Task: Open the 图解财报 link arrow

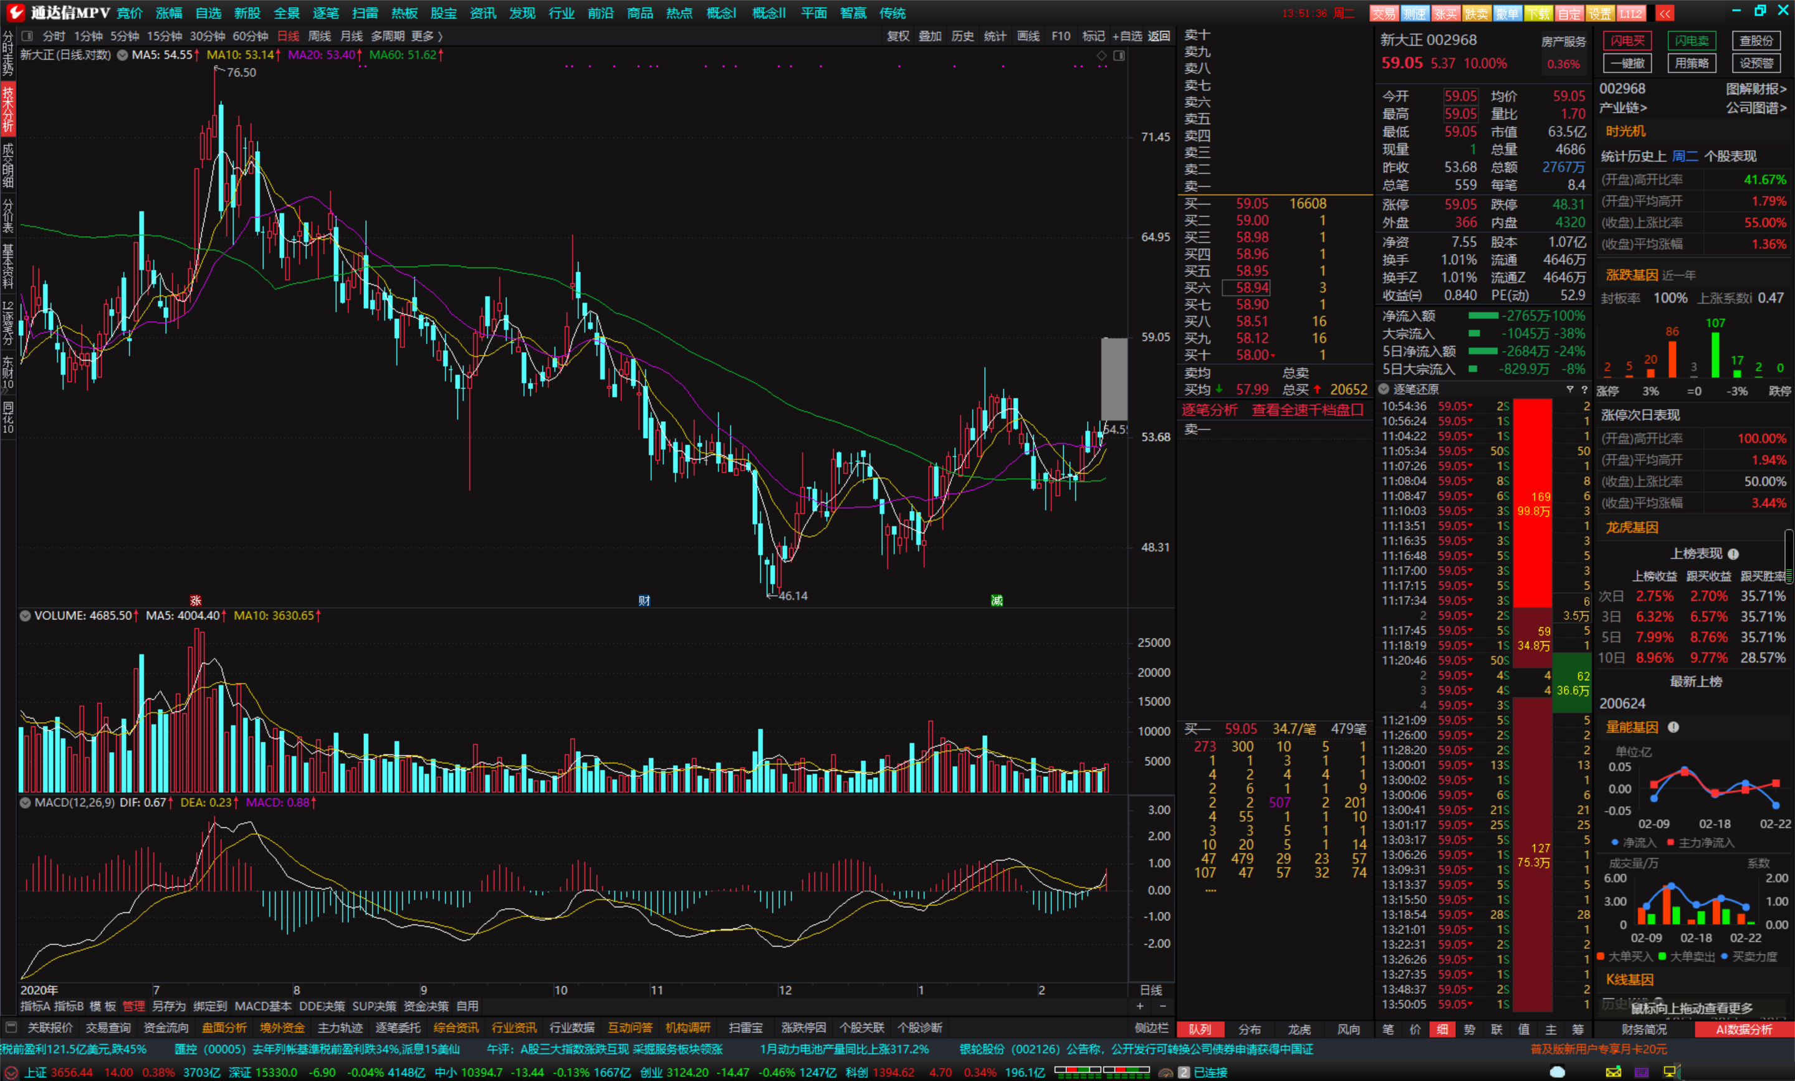Action: tap(1756, 89)
